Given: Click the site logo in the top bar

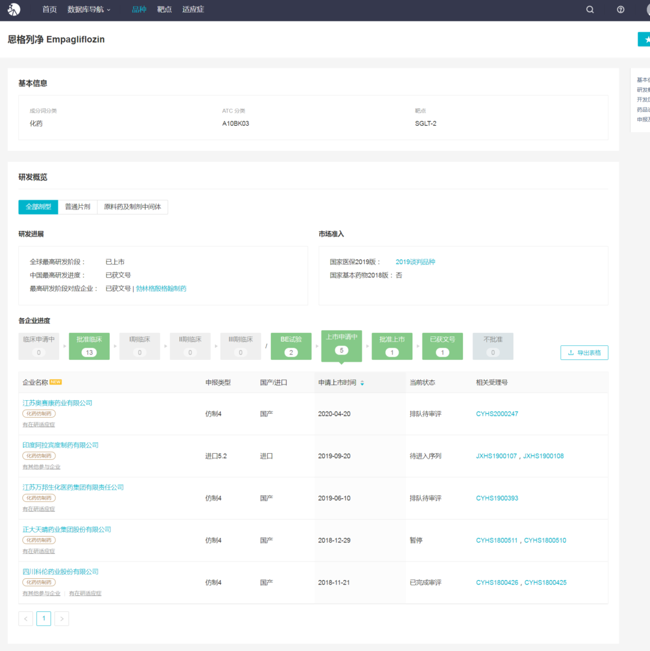Looking at the screenshot, I should pyautogui.click(x=14, y=9).
